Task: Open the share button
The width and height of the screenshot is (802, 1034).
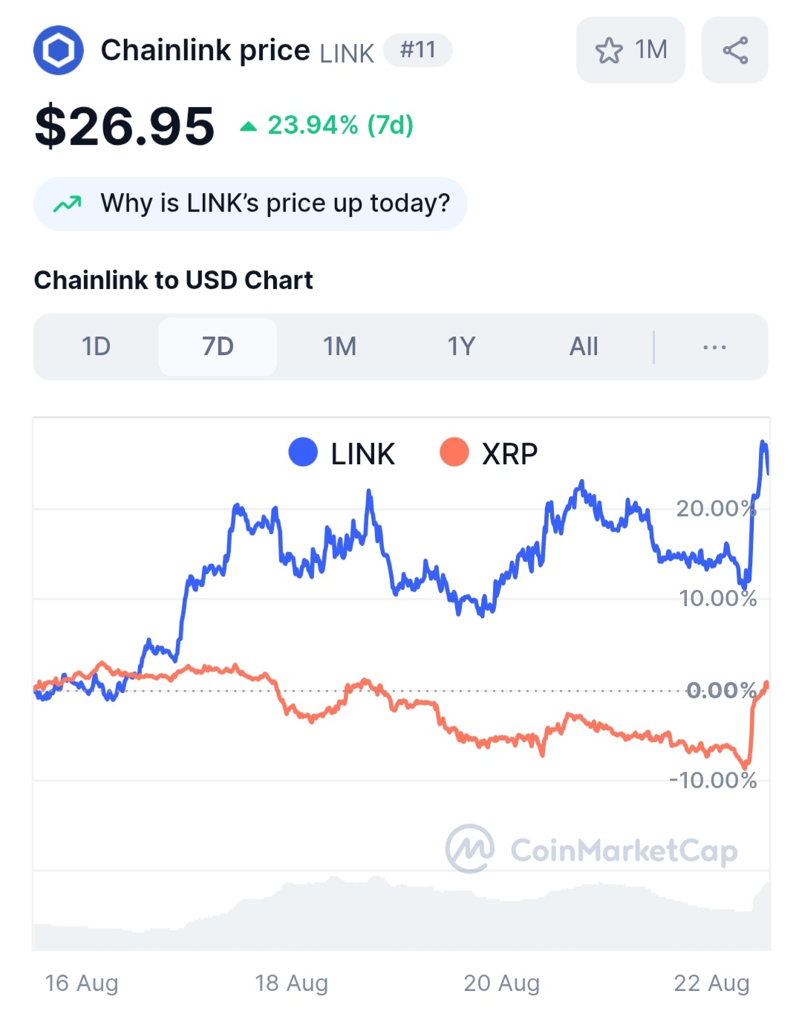Action: [734, 51]
